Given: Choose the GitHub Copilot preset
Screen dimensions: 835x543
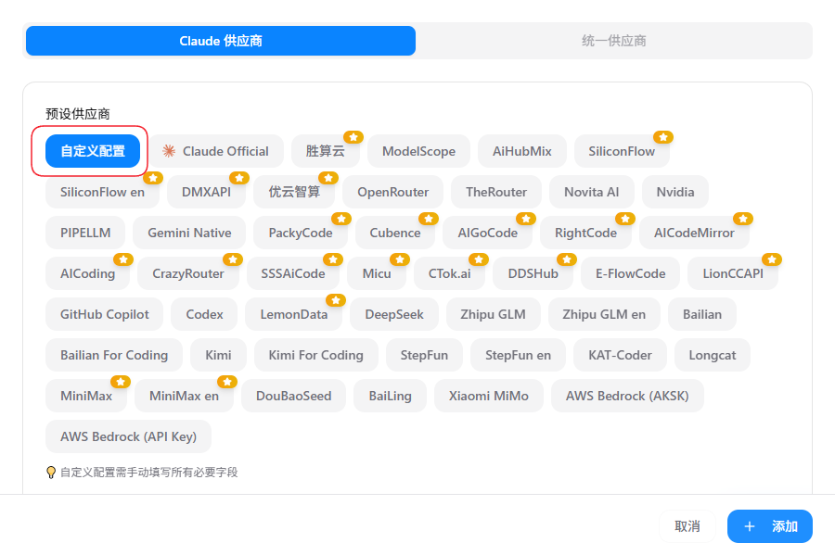Looking at the screenshot, I should [x=105, y=314].
